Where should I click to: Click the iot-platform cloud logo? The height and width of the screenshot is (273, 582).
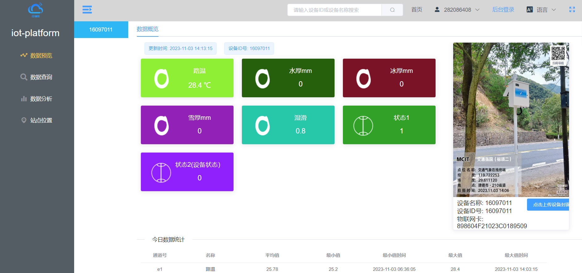[x=36, y=10]
